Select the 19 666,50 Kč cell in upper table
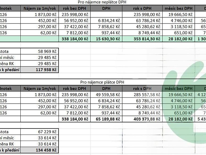 point(178,15)
